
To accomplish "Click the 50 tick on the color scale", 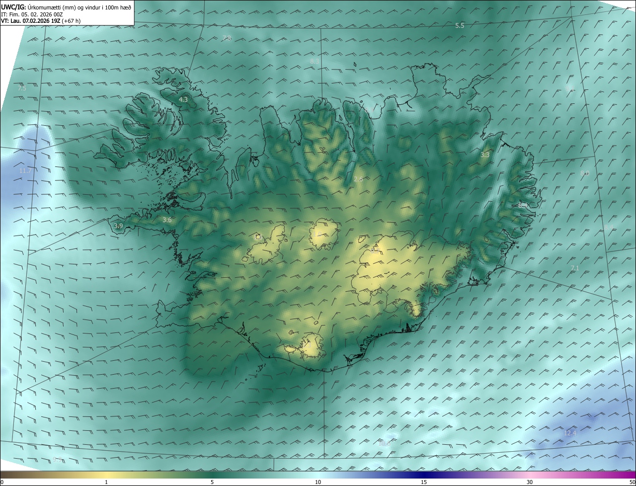I will point(632,482).
